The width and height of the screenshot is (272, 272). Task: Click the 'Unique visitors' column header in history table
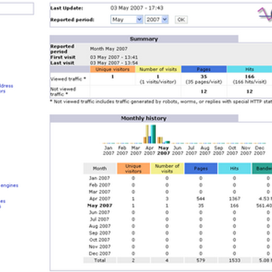(133, 168)
